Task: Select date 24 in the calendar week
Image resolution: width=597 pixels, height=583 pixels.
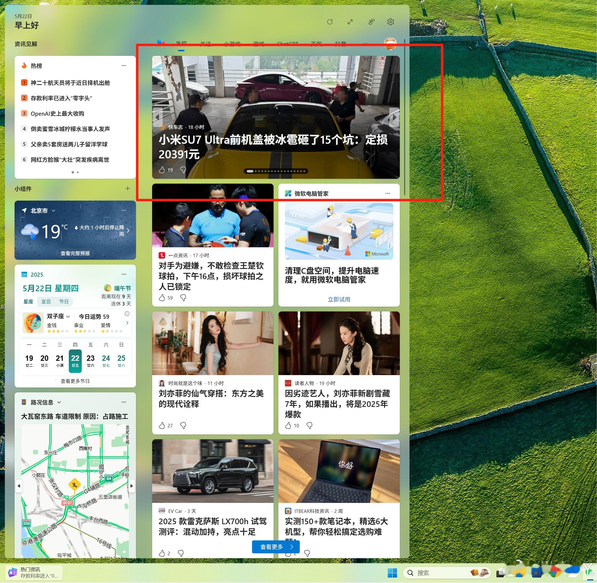Action: [106, 361]
